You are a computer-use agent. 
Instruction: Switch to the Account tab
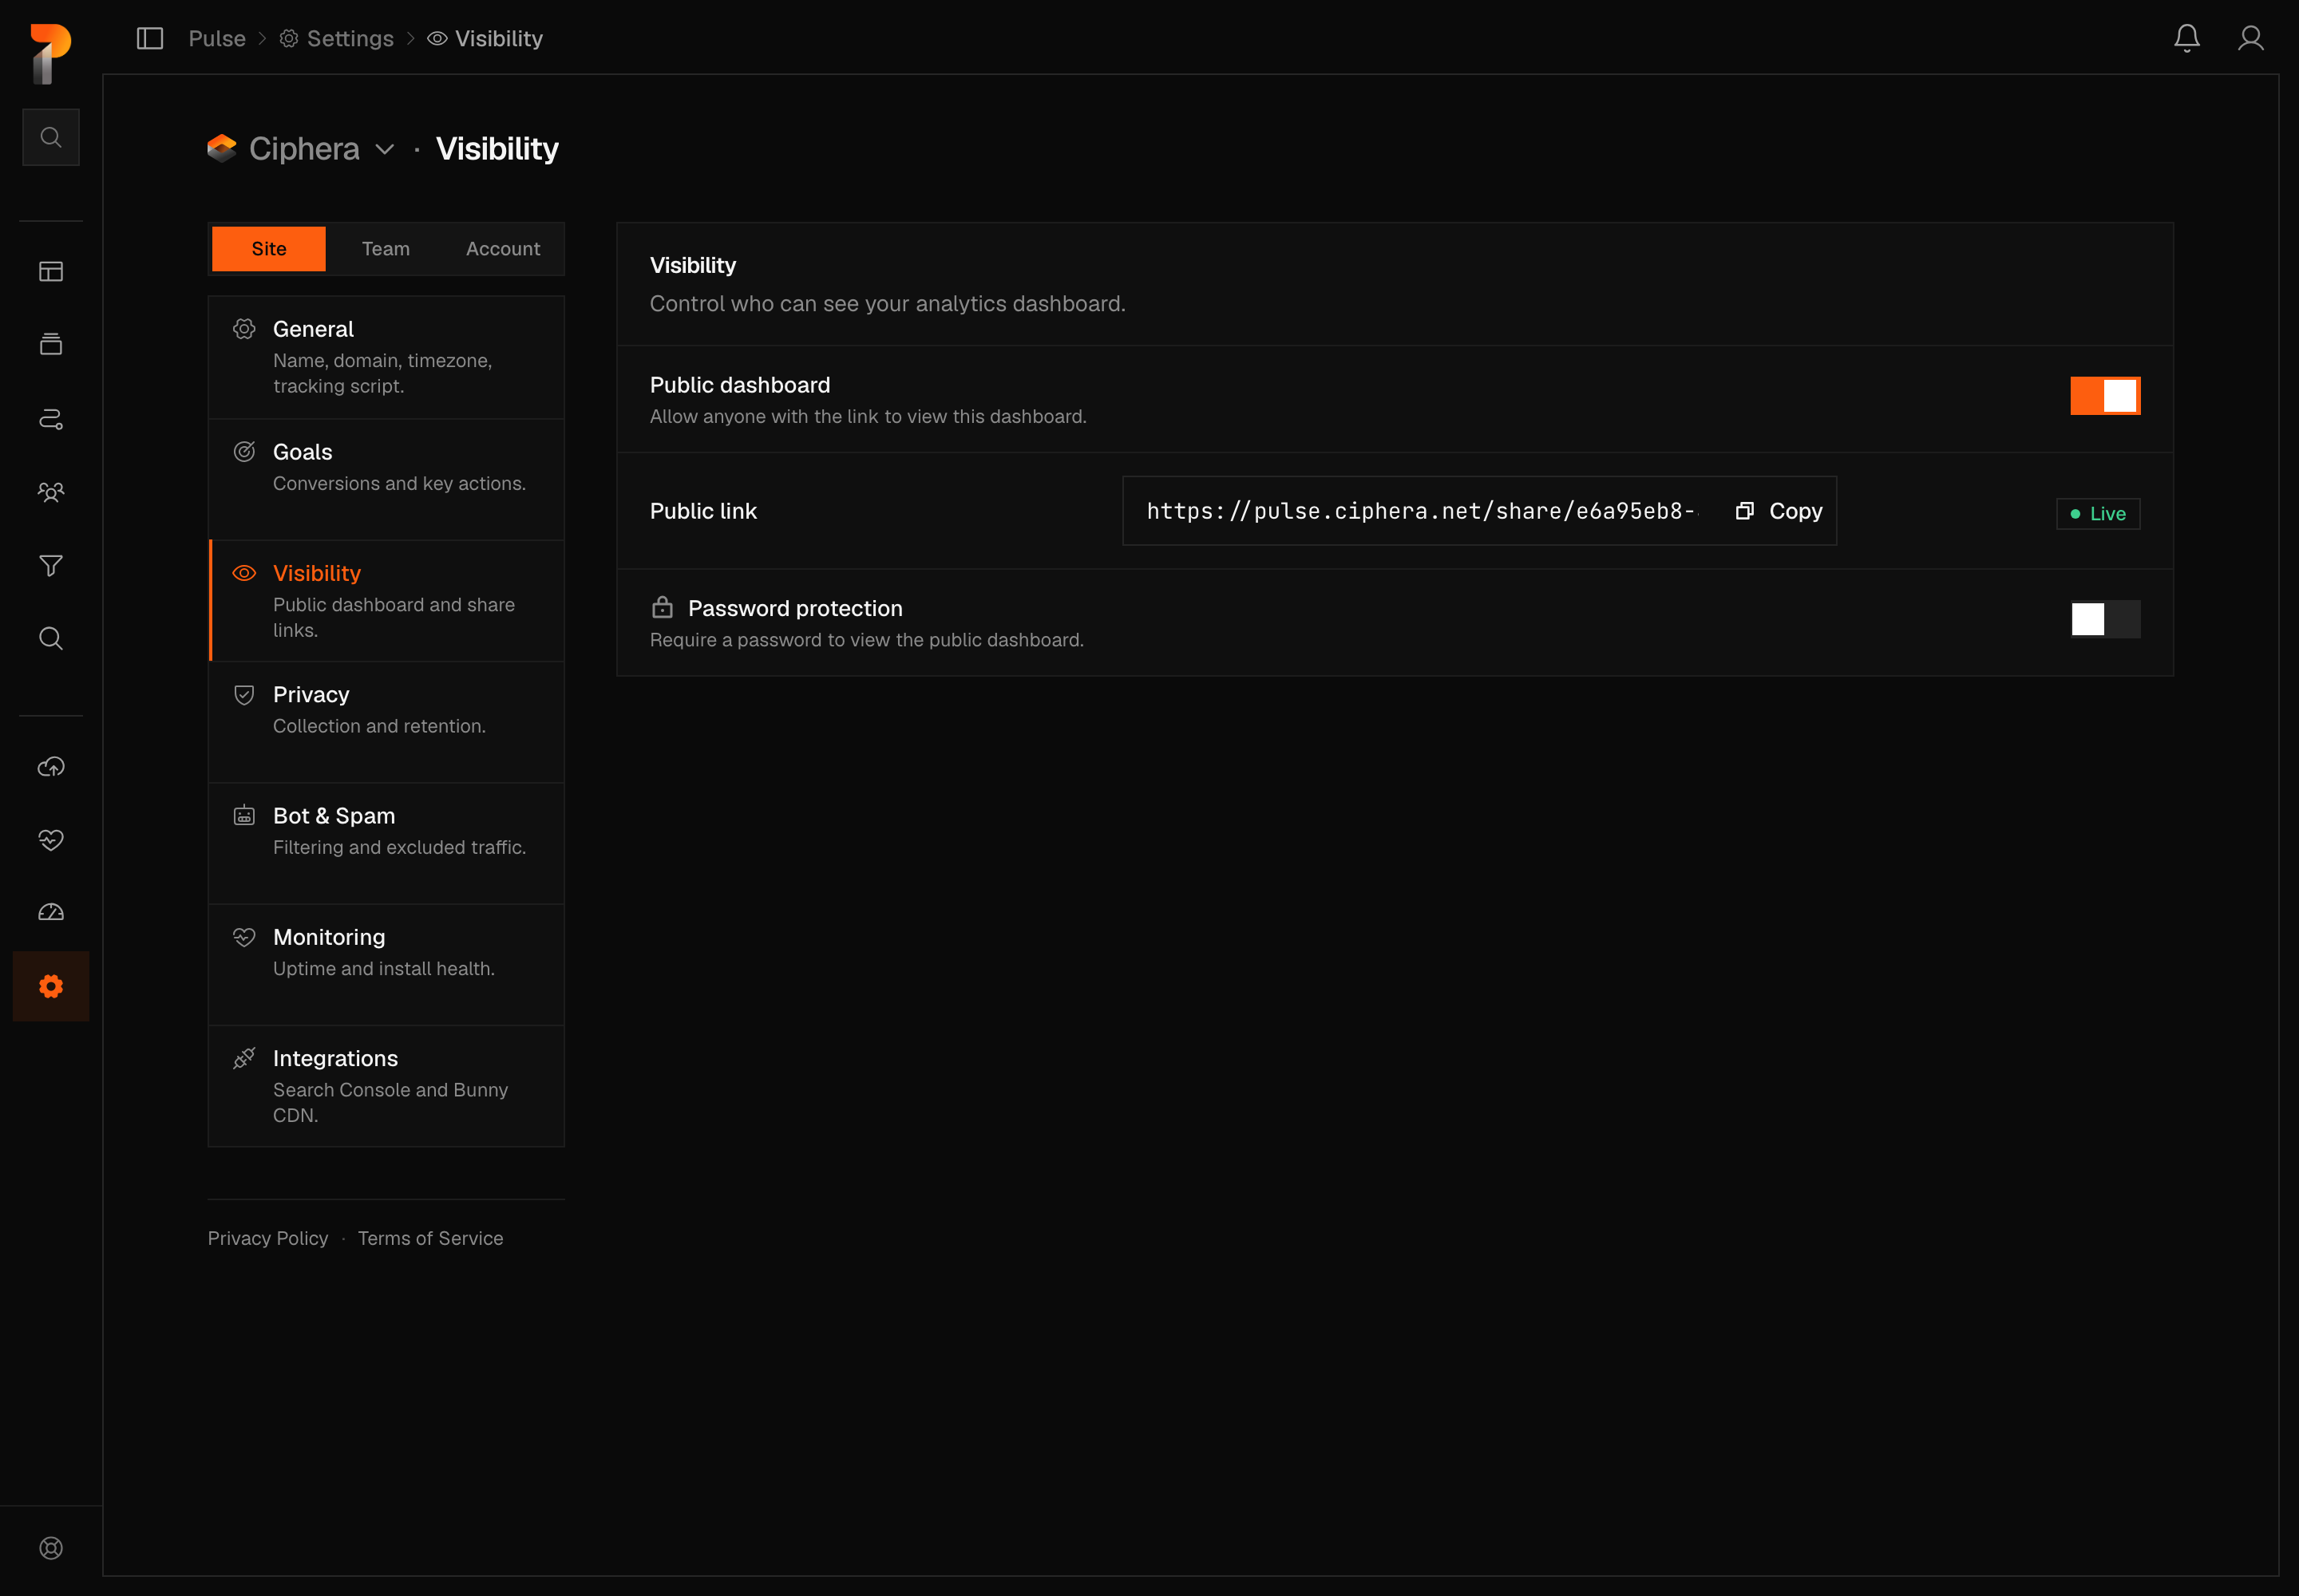[503, 249]
